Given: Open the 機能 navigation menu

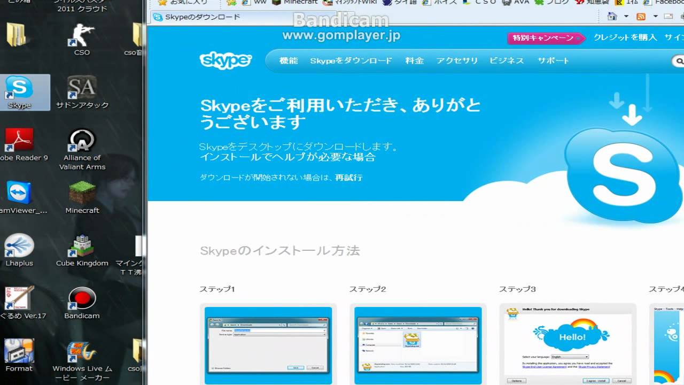Looking at the screenshot, I should [x=289, y=60].
